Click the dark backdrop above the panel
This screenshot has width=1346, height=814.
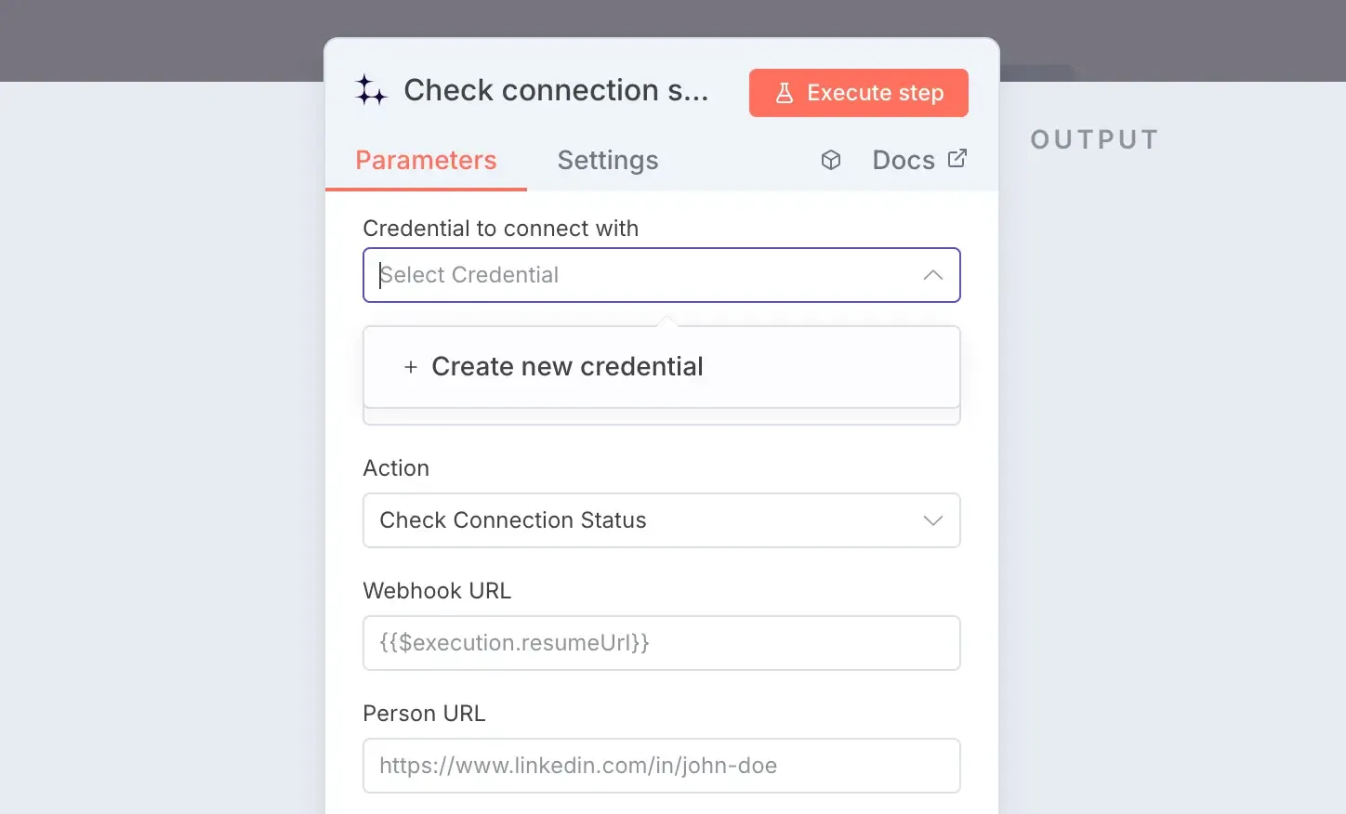click(x=673, y=17)
